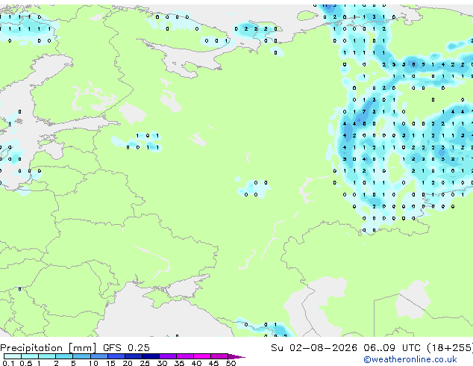This screenshot has height=366, width=473.
Task: Click the legend label '0.1'
Action: tap(8, 363)
